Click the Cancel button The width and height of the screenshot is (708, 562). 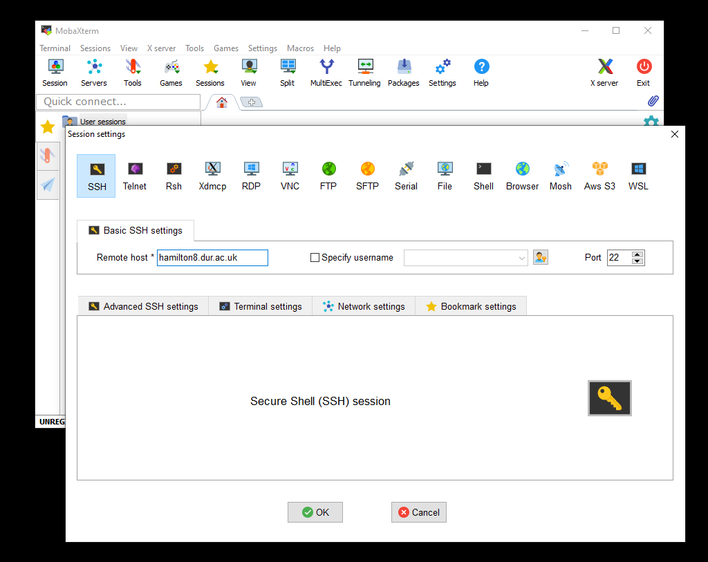tap(419, 512)
